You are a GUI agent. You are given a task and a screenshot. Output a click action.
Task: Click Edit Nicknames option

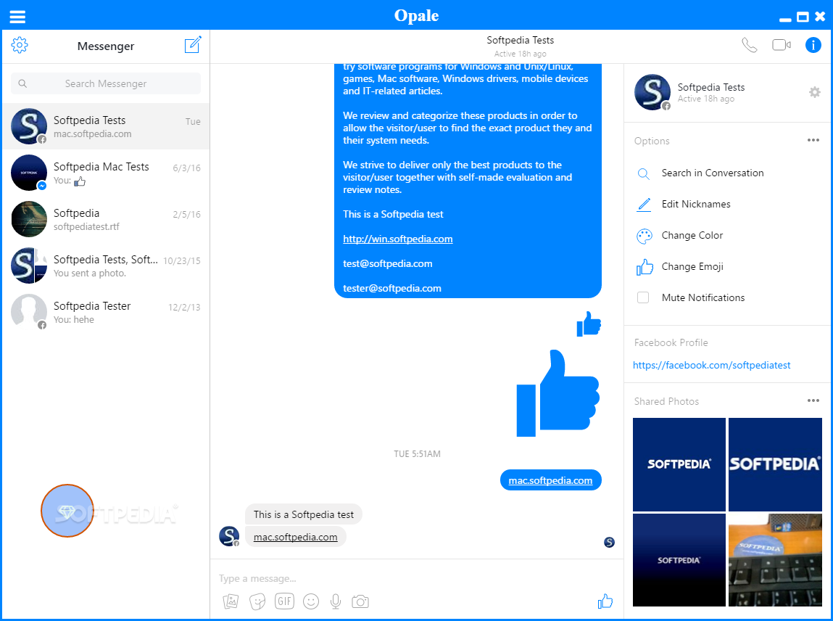tap(696, 204)
